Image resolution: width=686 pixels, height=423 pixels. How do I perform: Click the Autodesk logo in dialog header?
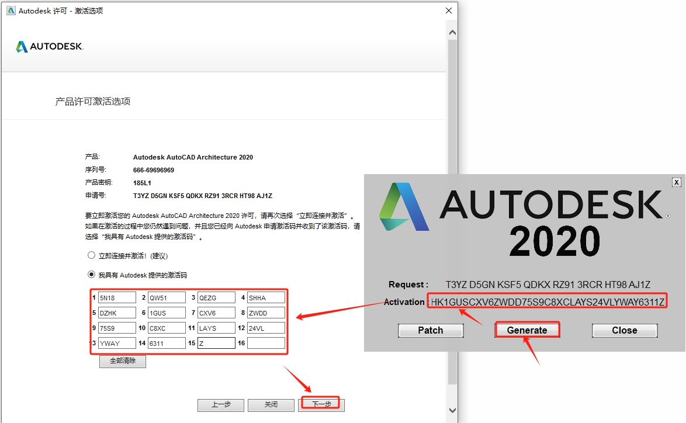click(50, 46)
